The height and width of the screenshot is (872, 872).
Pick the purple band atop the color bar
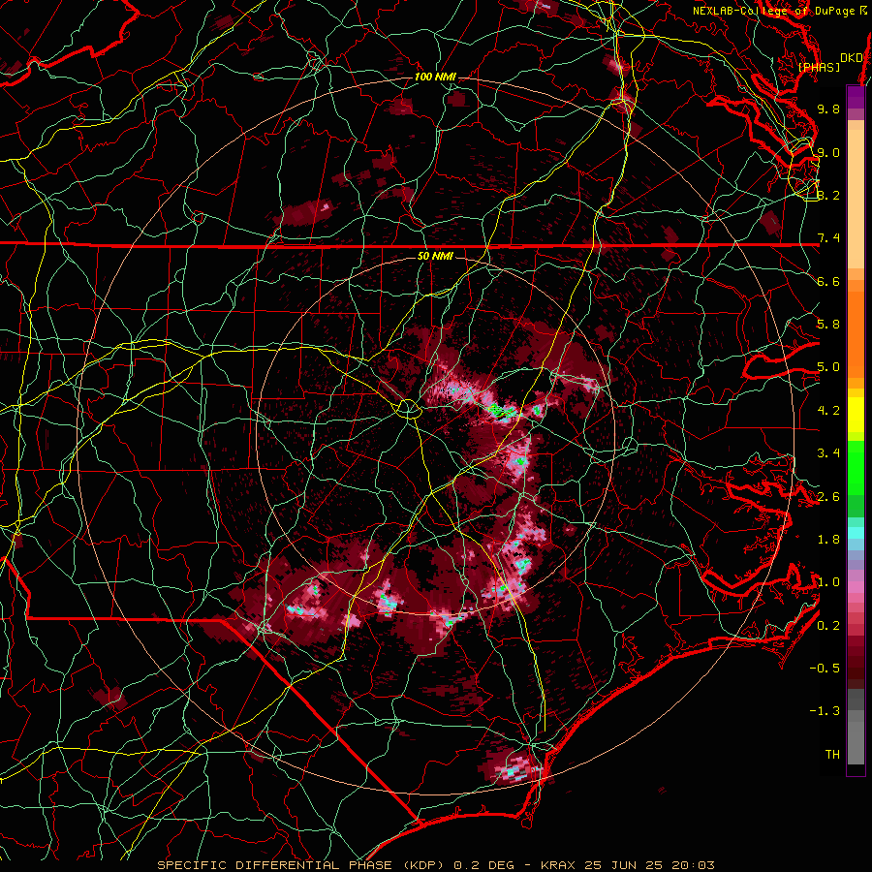click(x=856, y=97)
